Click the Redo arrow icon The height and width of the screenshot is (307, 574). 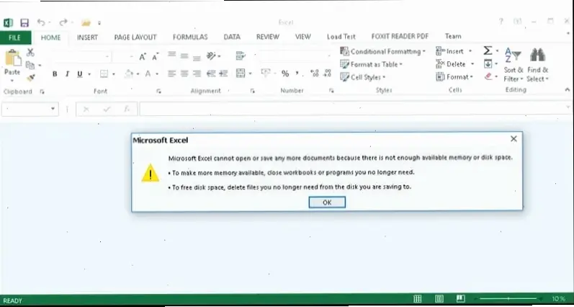point(63,23)
